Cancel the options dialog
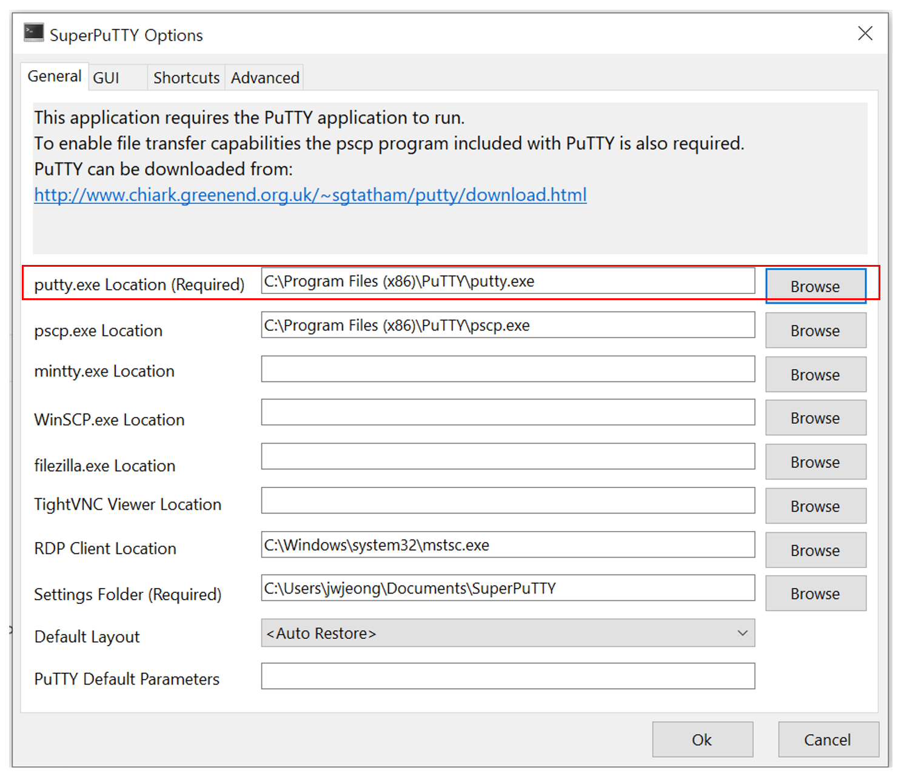 (x=828, y=740)
